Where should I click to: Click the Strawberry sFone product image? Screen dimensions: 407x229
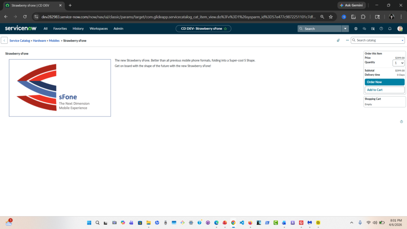tap(60, 88)
